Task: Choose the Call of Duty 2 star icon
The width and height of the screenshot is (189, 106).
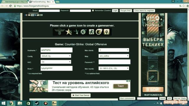Action: [69, 32]
